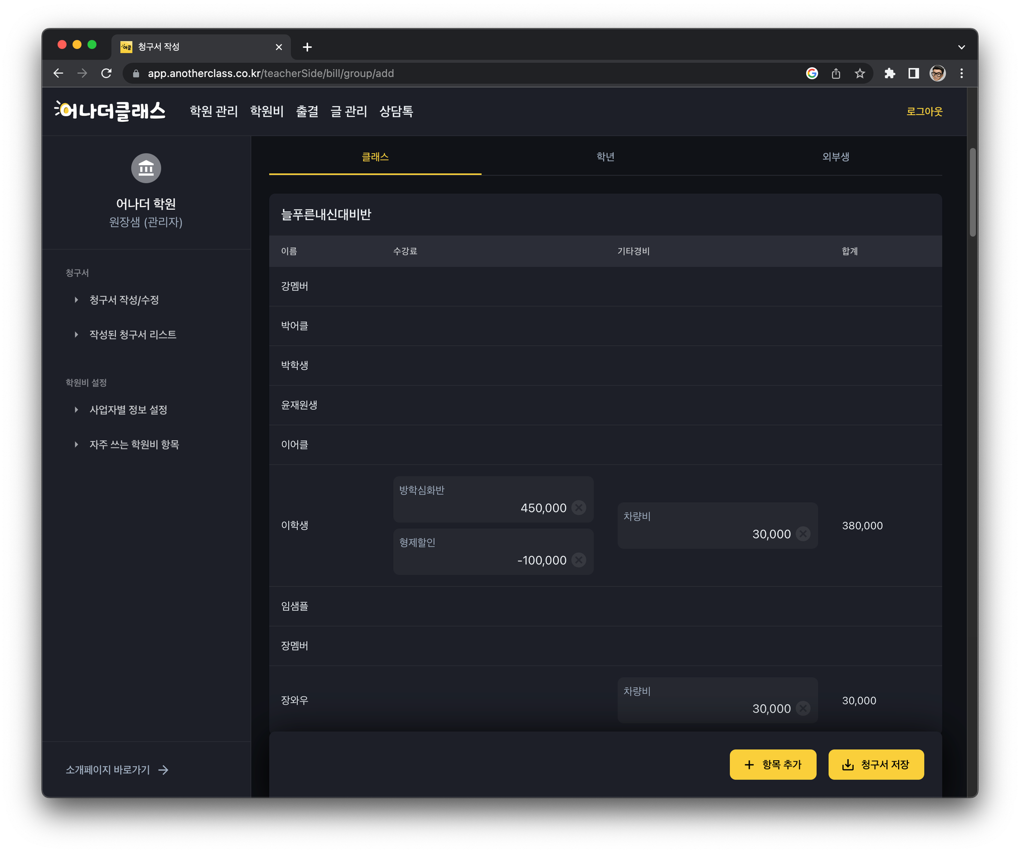
Task: Switch to the 클래스 tab
Action: click(375, 157)
